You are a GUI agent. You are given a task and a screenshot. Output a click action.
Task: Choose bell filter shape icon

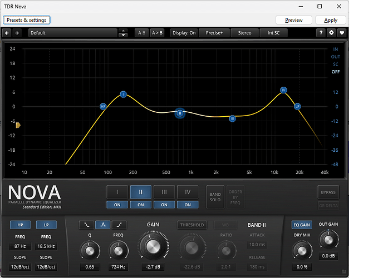tap(103, 225)
